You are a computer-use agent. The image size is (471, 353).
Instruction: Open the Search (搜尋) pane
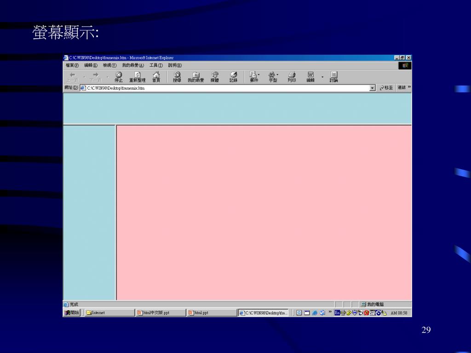pos(177,77)
